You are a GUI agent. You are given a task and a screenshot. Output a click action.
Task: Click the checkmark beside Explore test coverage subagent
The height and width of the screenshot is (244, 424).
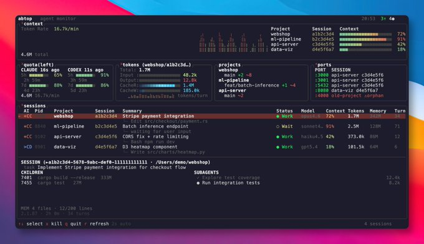click(x=198, y=178)
